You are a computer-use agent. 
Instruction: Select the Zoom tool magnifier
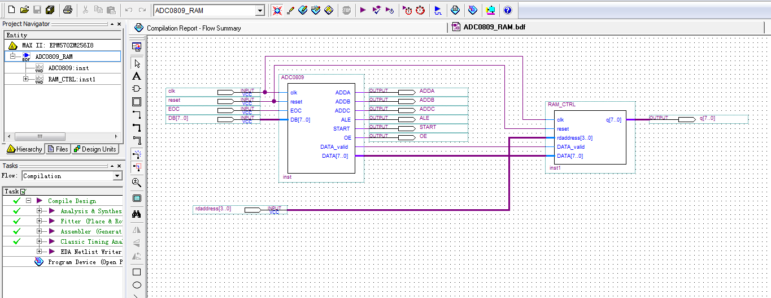point(137,183)
